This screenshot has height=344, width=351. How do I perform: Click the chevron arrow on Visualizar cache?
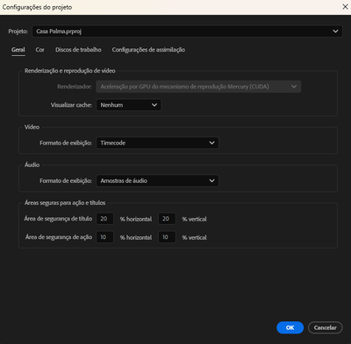click(154, 105)
